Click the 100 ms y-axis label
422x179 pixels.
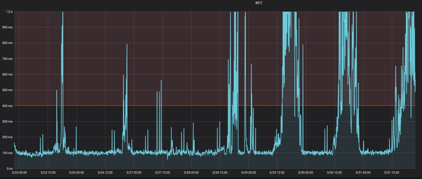(x=7, y=153)
